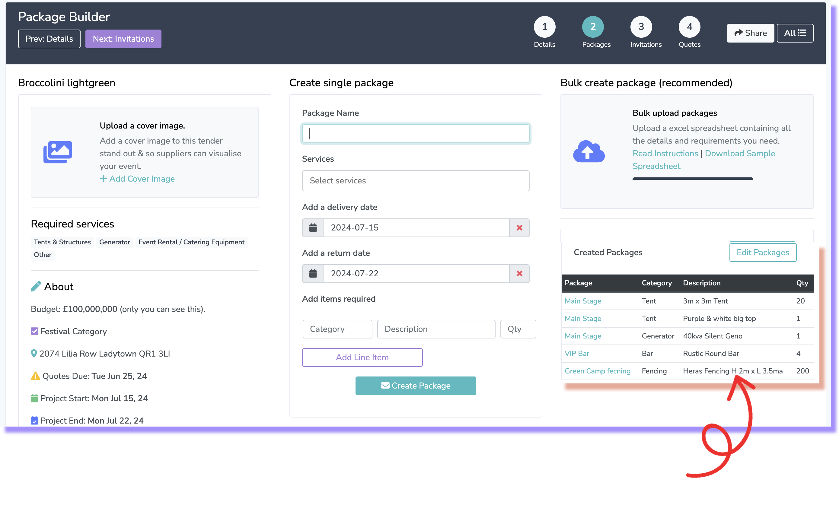This screenshot has height=505, width=839.
Task: Go to step 2 Packages
Action: (x=592, y=27)
